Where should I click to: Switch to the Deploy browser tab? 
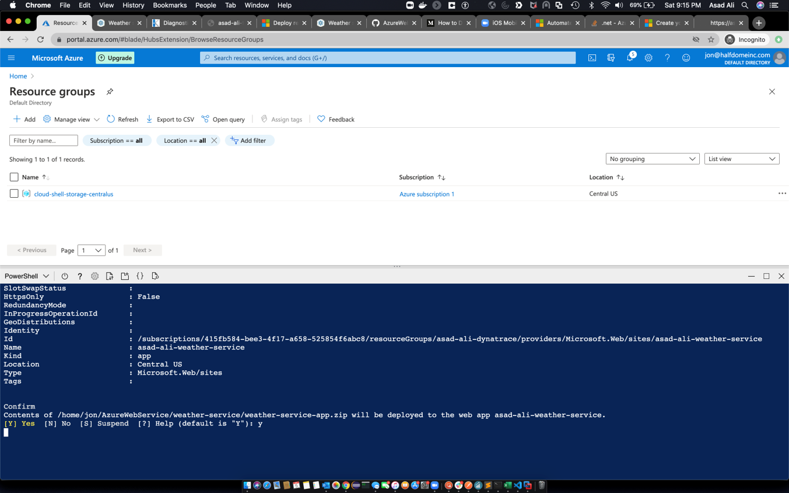(283, 23)
